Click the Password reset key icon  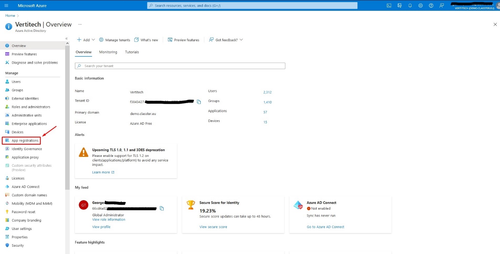(7, 212)
